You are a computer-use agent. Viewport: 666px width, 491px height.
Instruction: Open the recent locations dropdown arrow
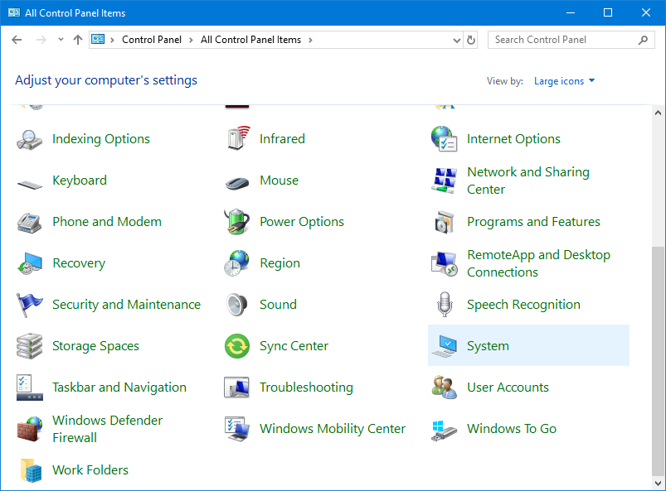coord(61,40)
